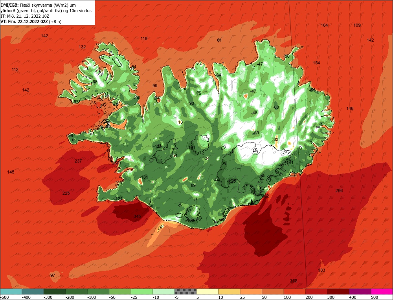Click the '312' flux value near the bottom edge
393x300 pixels.
pyautogui.click(x=294, y=281)
